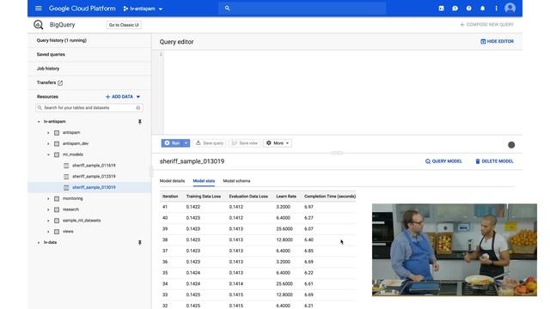This screenshot has width=550, height=309.
Task: Expand the monitoring dataset
Action: pos(48,198)
